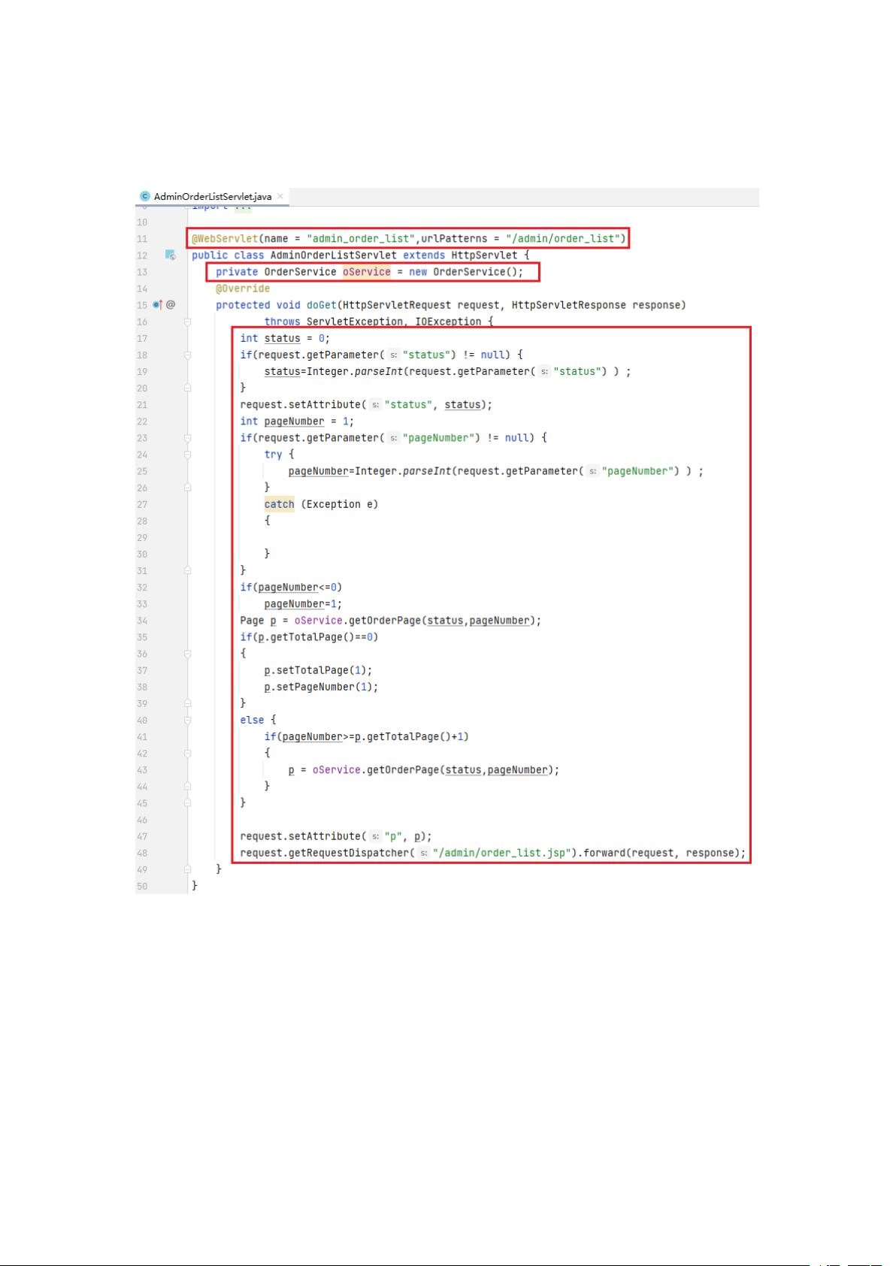Click getRequestDispatcher on line 48
This screenshot has height=1266, width=896.
348,853
